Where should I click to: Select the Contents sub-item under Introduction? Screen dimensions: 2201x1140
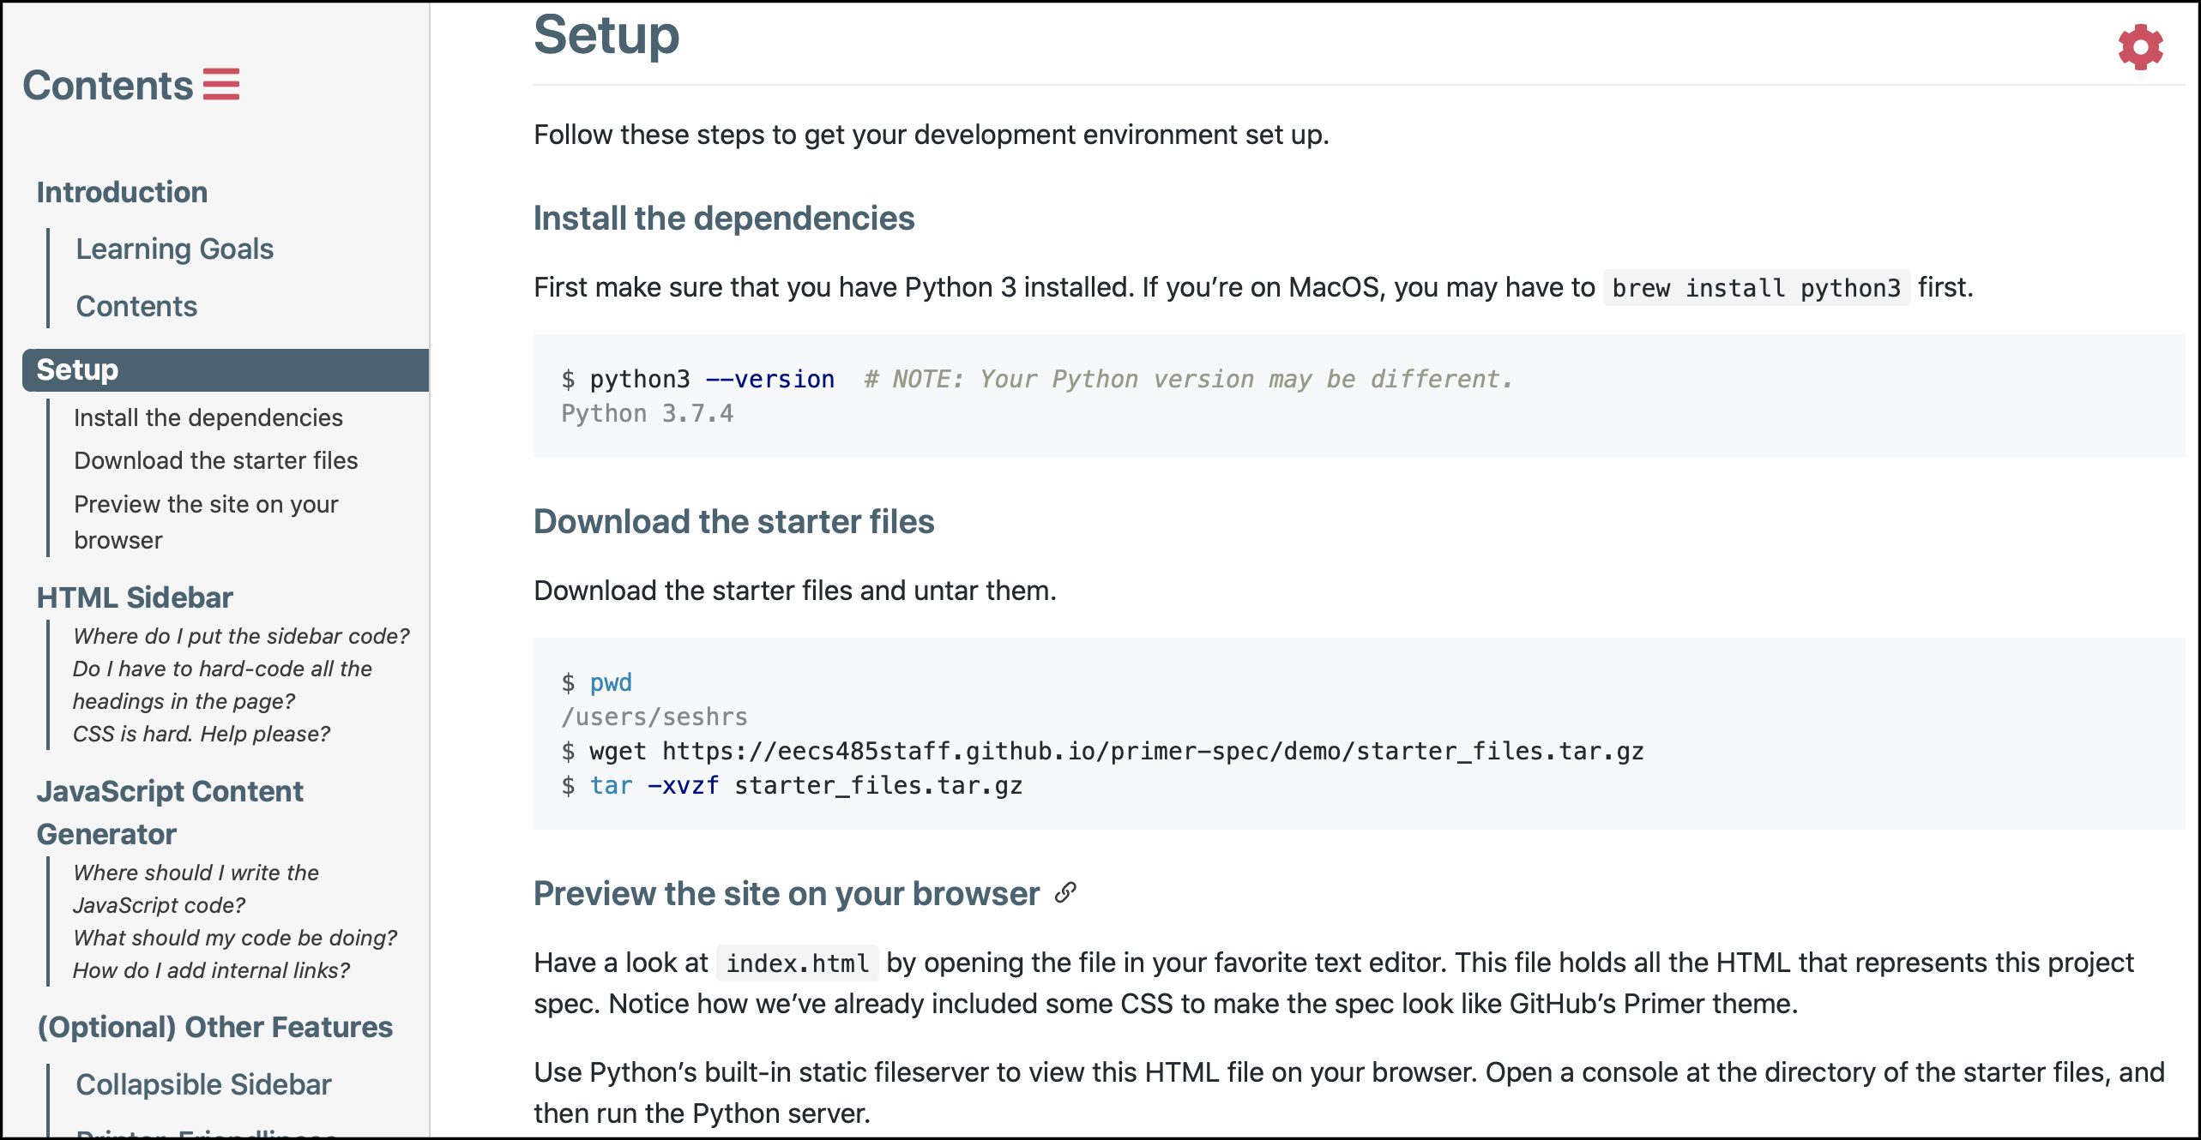(x=136, y=306)
